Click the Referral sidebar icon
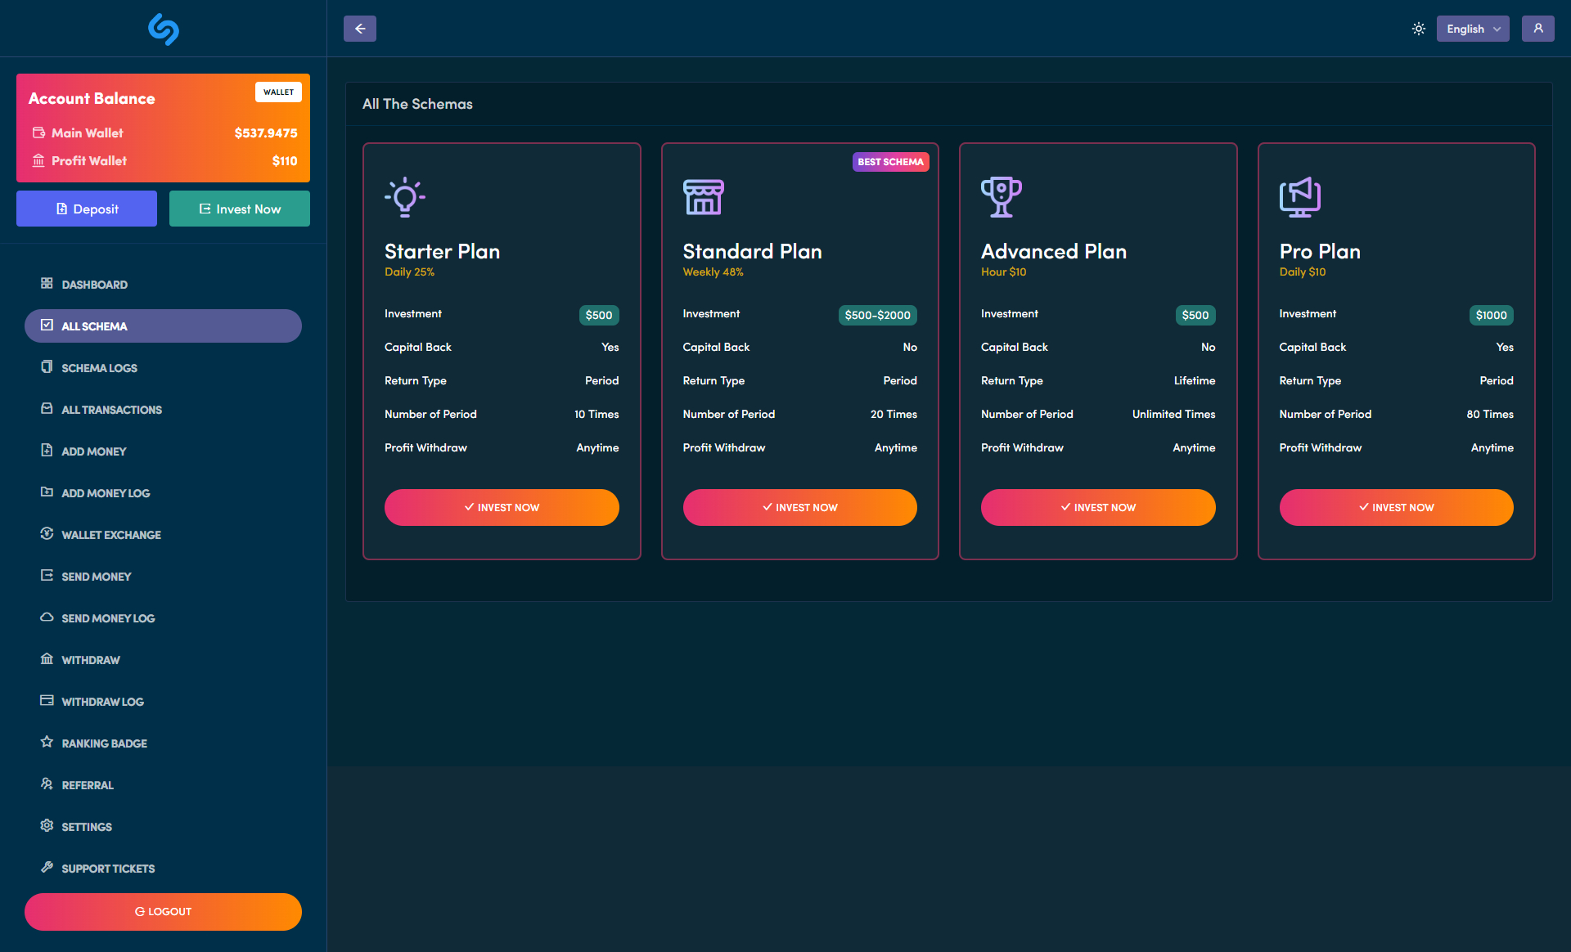 (47, 784)
